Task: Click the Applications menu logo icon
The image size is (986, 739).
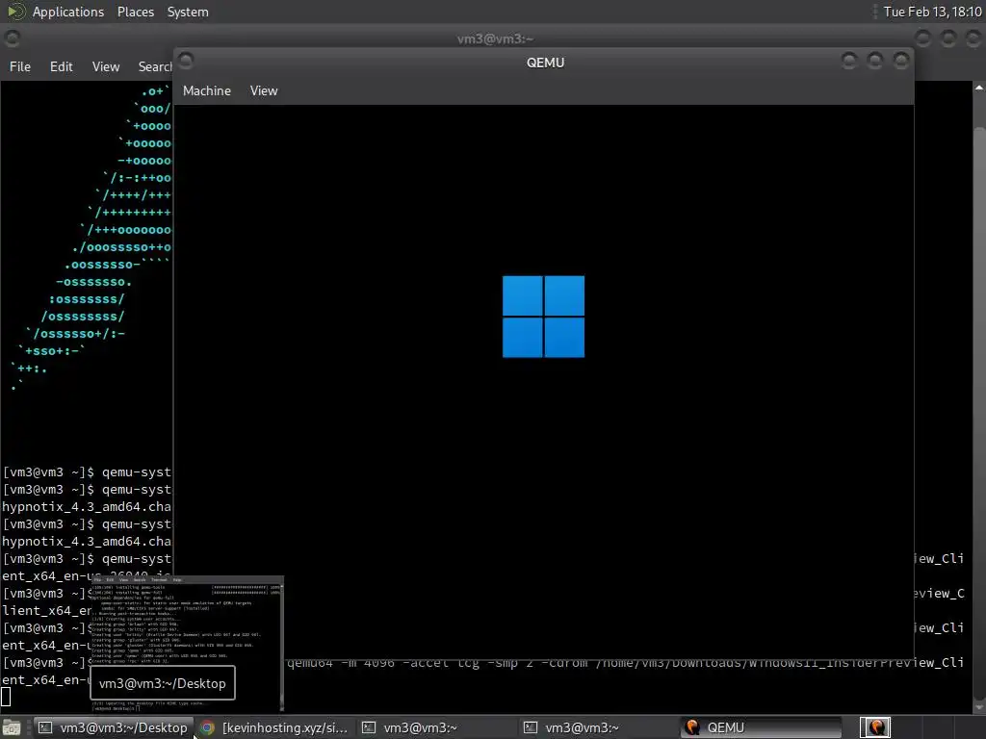Action: click(15, 12)
